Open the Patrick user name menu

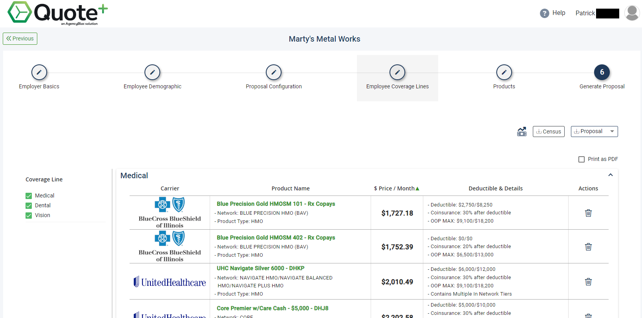[585, 13]
